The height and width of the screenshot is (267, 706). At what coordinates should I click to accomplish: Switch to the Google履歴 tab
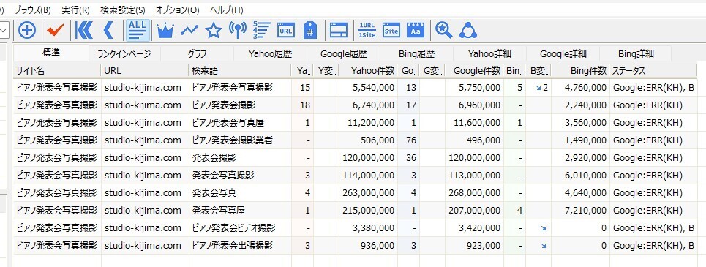point(344,54)
